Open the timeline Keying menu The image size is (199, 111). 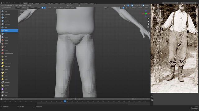pyautogui.click(x=13, y=99)
